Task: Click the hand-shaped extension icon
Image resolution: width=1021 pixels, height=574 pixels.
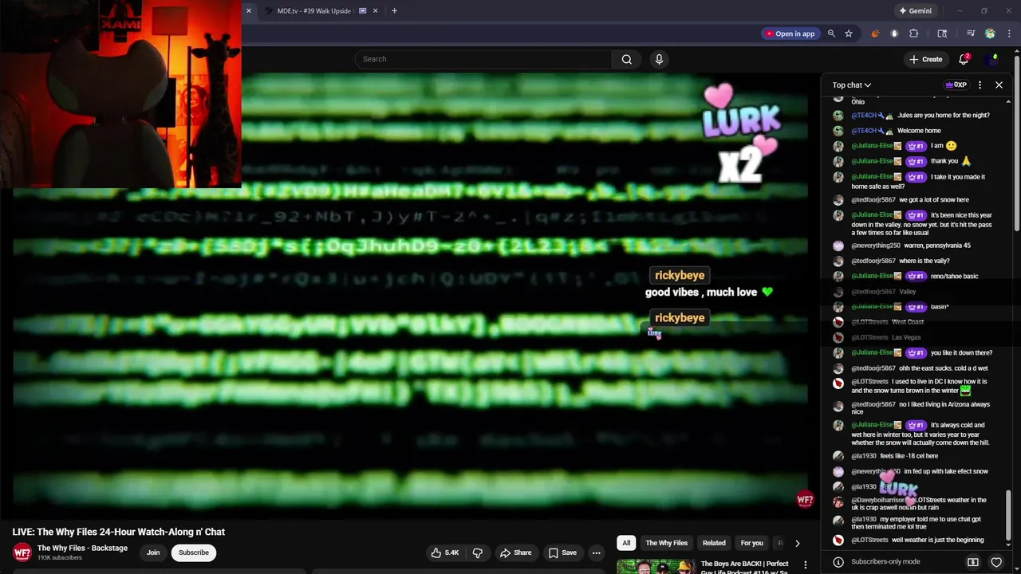Action: pos(894,33)
